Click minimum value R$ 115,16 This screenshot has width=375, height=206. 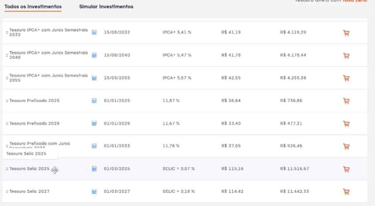233,169
